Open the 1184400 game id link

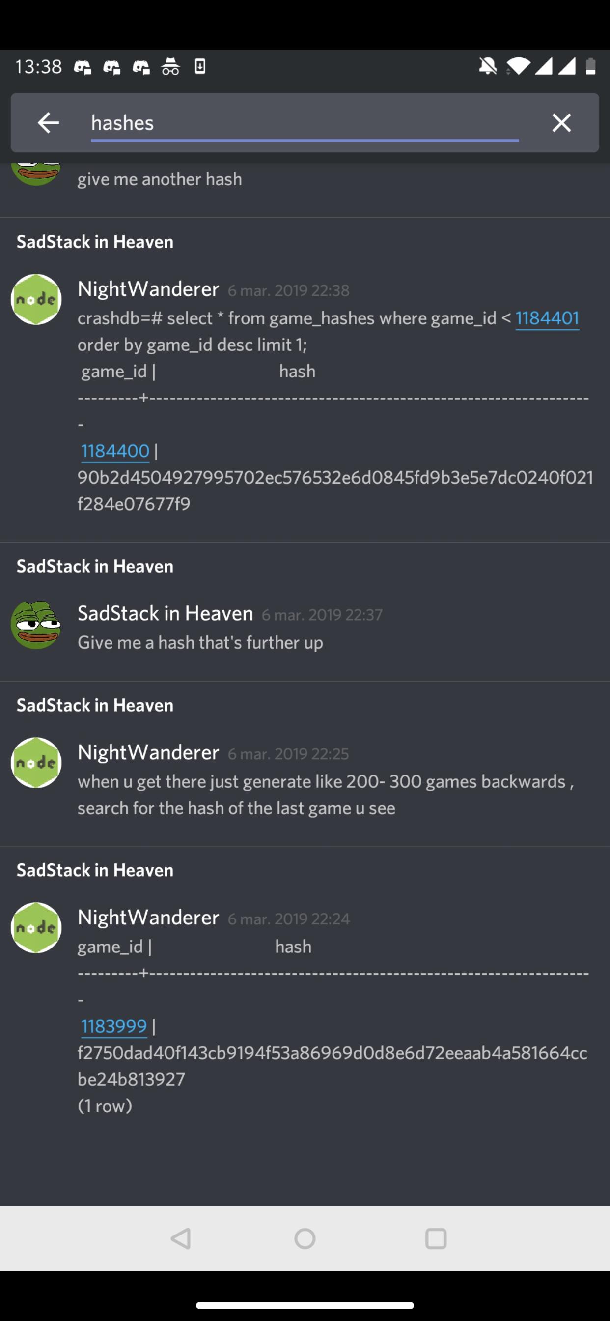pyautogui.click(x=115, y=451)
